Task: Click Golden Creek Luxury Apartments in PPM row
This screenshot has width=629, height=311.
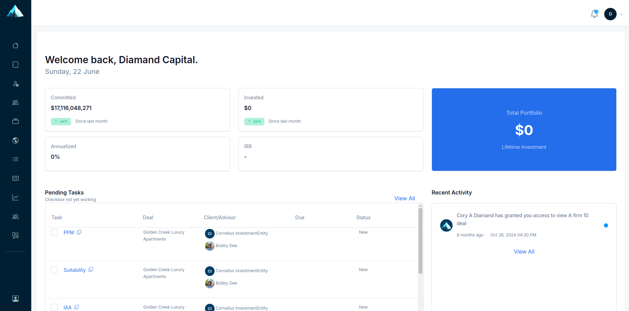Action: 164,236
